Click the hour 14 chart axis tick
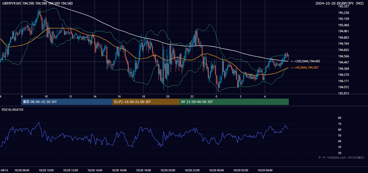This screenshot has width=368, height=173. 95,96
